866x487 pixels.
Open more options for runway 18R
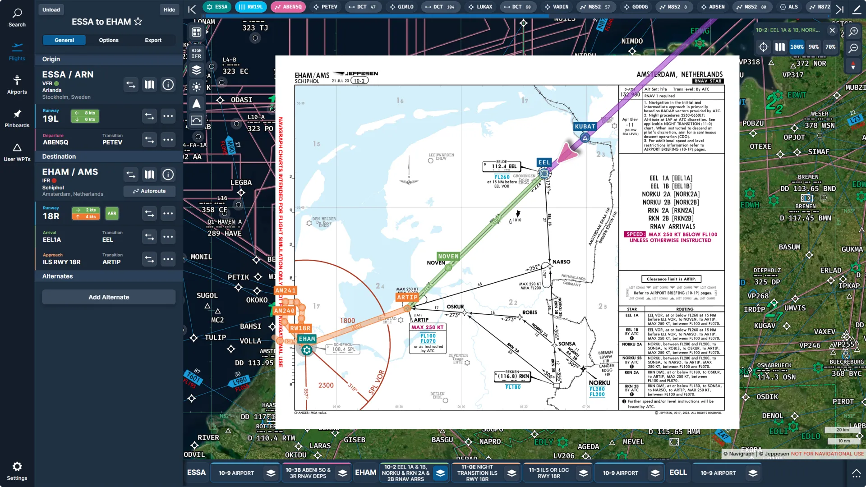tap(168, 213)
